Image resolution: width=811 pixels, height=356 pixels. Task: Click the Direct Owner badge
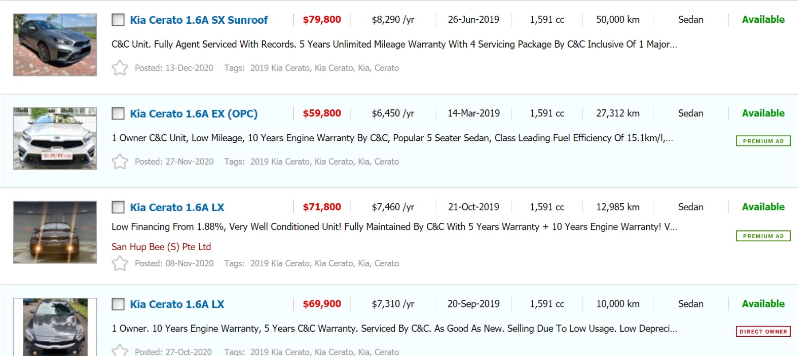click(x=763, y=332)
